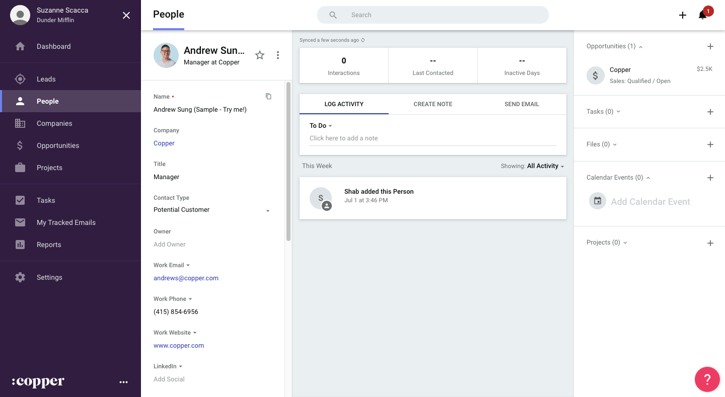The image size is (725, 397).
Task: Click the andrews@copper.com email link
Action: [186, 278]
